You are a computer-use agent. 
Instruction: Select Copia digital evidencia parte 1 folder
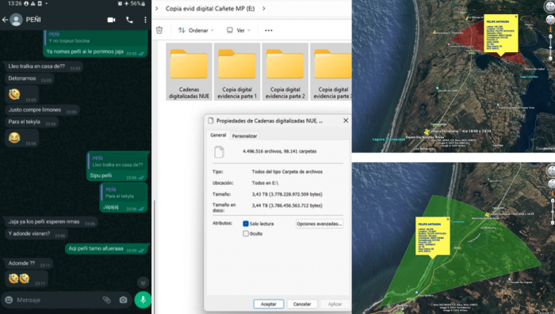[x=237, y=72]
